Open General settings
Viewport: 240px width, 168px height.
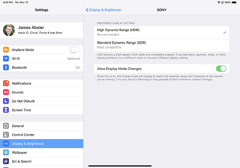(x=42, y=126)
